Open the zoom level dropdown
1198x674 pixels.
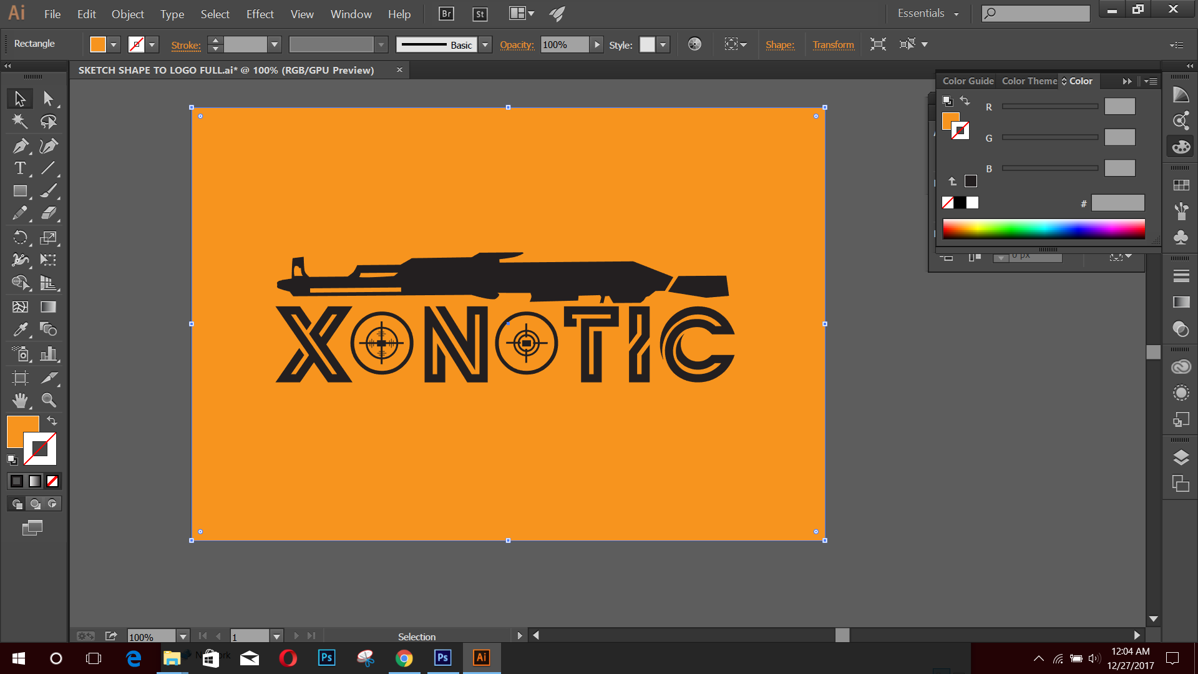183,637
